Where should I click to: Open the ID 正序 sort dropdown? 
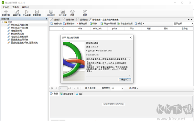point(134,88)
